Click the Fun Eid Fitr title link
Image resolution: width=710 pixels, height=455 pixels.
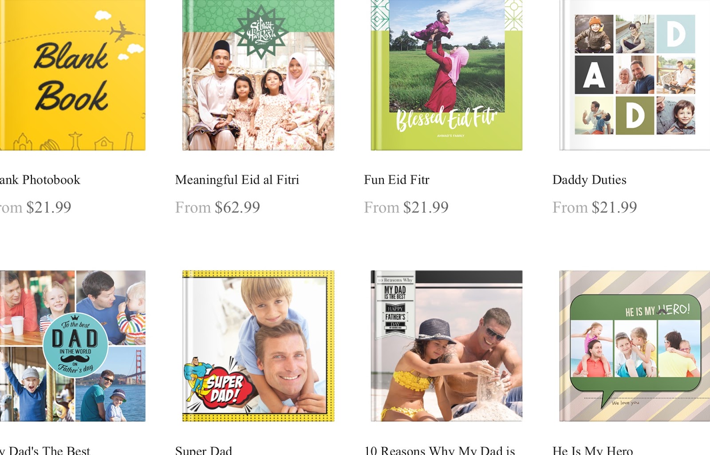coord(397,180)
